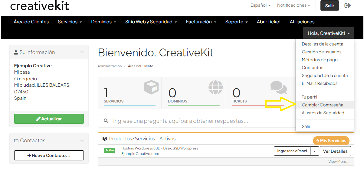Click the search magnifier icon

point(106,121)
